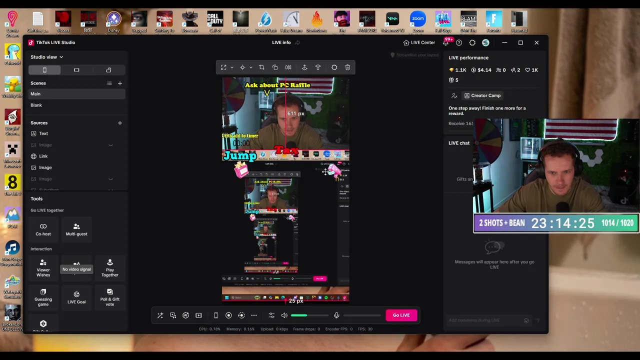This screenshot has width=640, height=360.
Task: Click the AI icon in bottom toolbar
Action: click(x=185, y=315)
